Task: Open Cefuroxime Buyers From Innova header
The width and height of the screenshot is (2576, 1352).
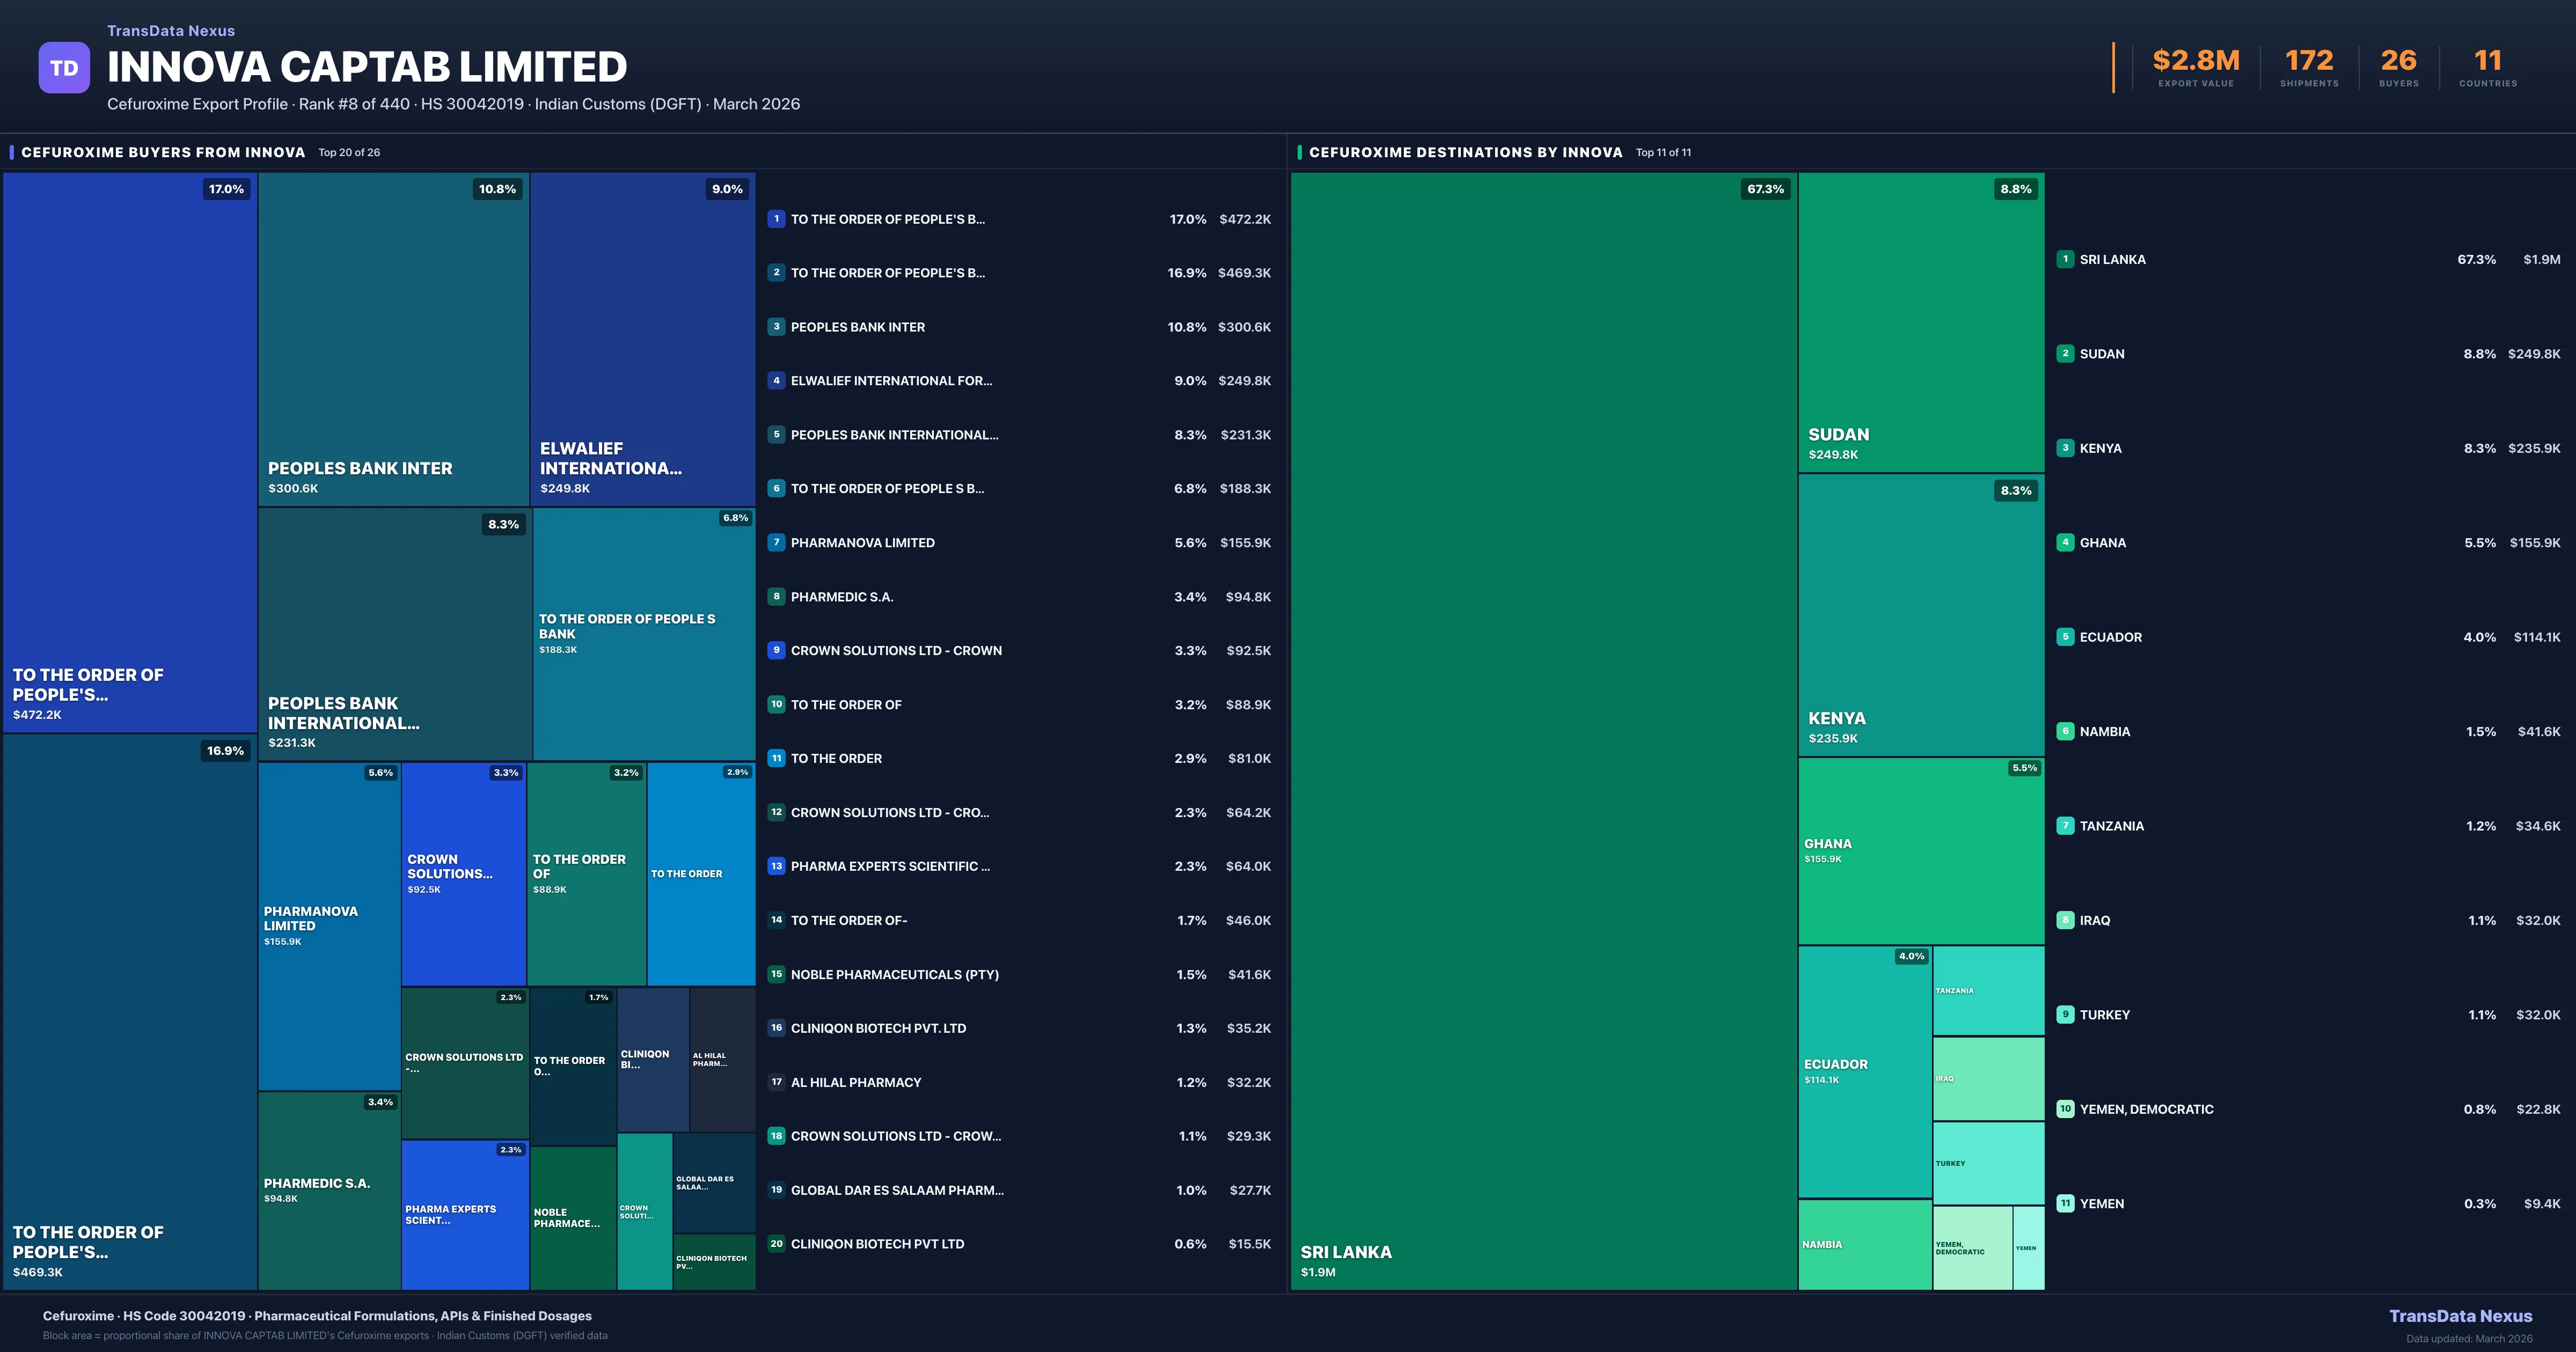Action: [163, 152]
